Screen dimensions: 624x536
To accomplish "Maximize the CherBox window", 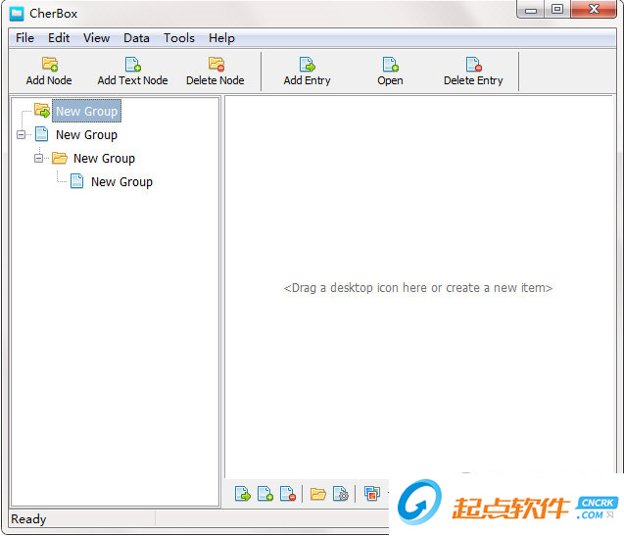I will [x=557, y=10].
